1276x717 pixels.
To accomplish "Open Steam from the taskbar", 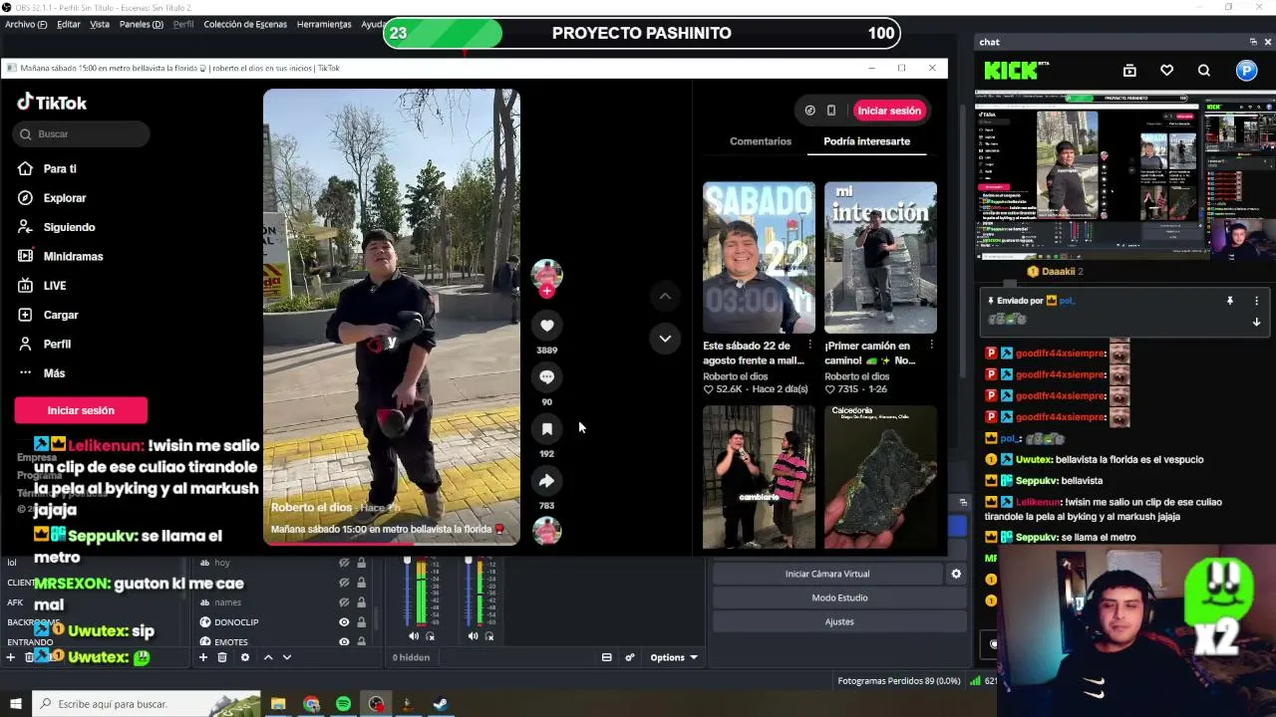I will coord(440,704).
